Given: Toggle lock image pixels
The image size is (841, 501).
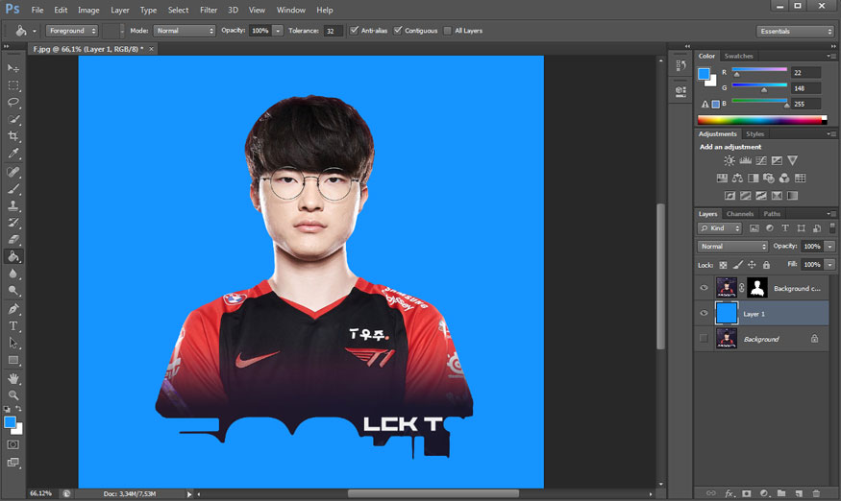Looking at the screenshot, I should pyautogui.click(x=738, y=265).
